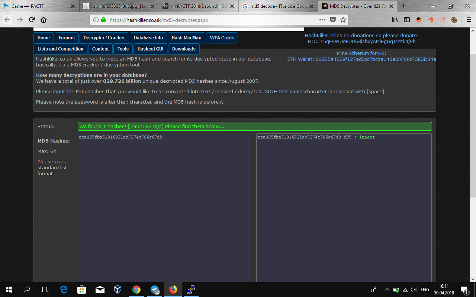
Task: Open the network Wi-Fi tray icon
Action: click(405, 290)
